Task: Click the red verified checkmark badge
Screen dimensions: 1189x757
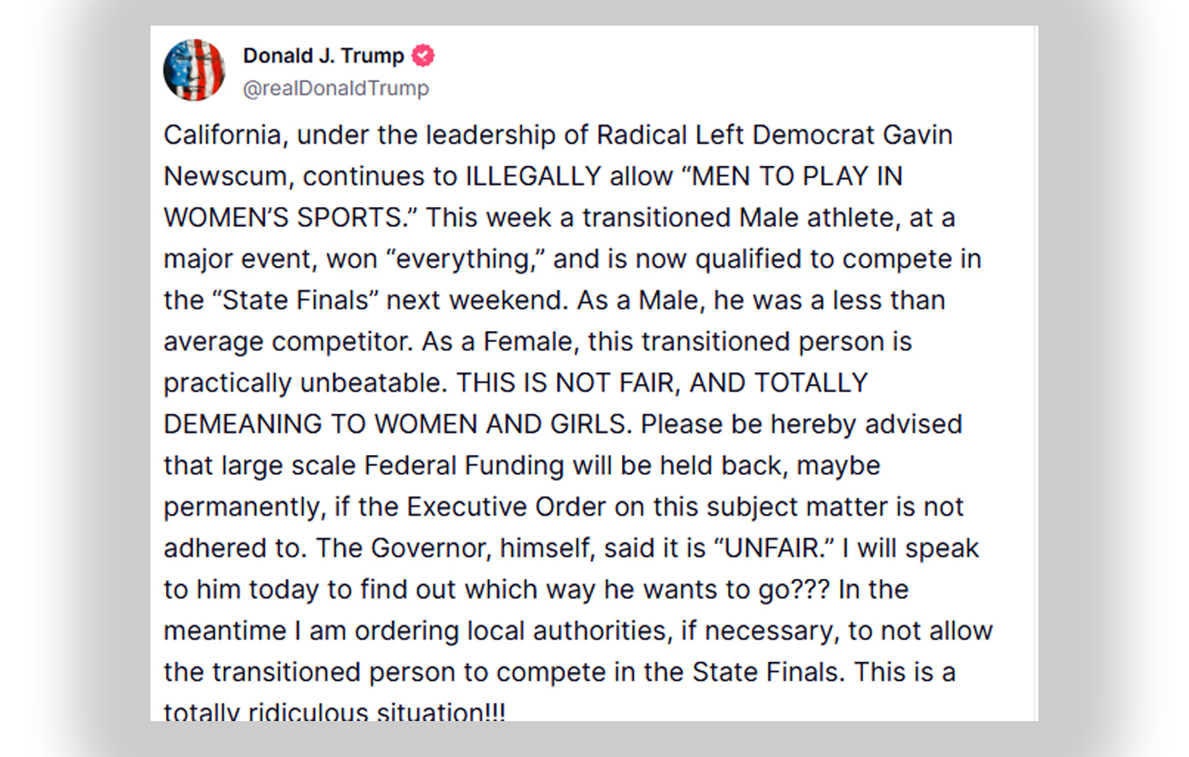Action: click(423, 56)
